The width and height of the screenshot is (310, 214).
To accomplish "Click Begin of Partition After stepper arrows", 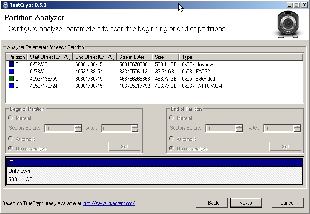I will pyautogui.click(x=135, y=128).
